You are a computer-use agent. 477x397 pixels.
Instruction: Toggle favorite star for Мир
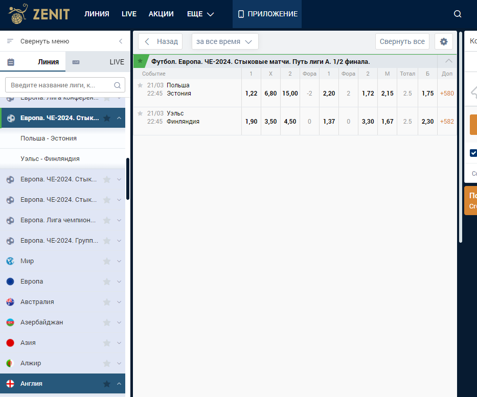point(107,261)
